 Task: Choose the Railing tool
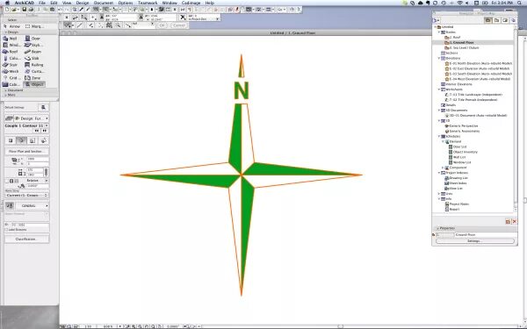click(33, 65)
